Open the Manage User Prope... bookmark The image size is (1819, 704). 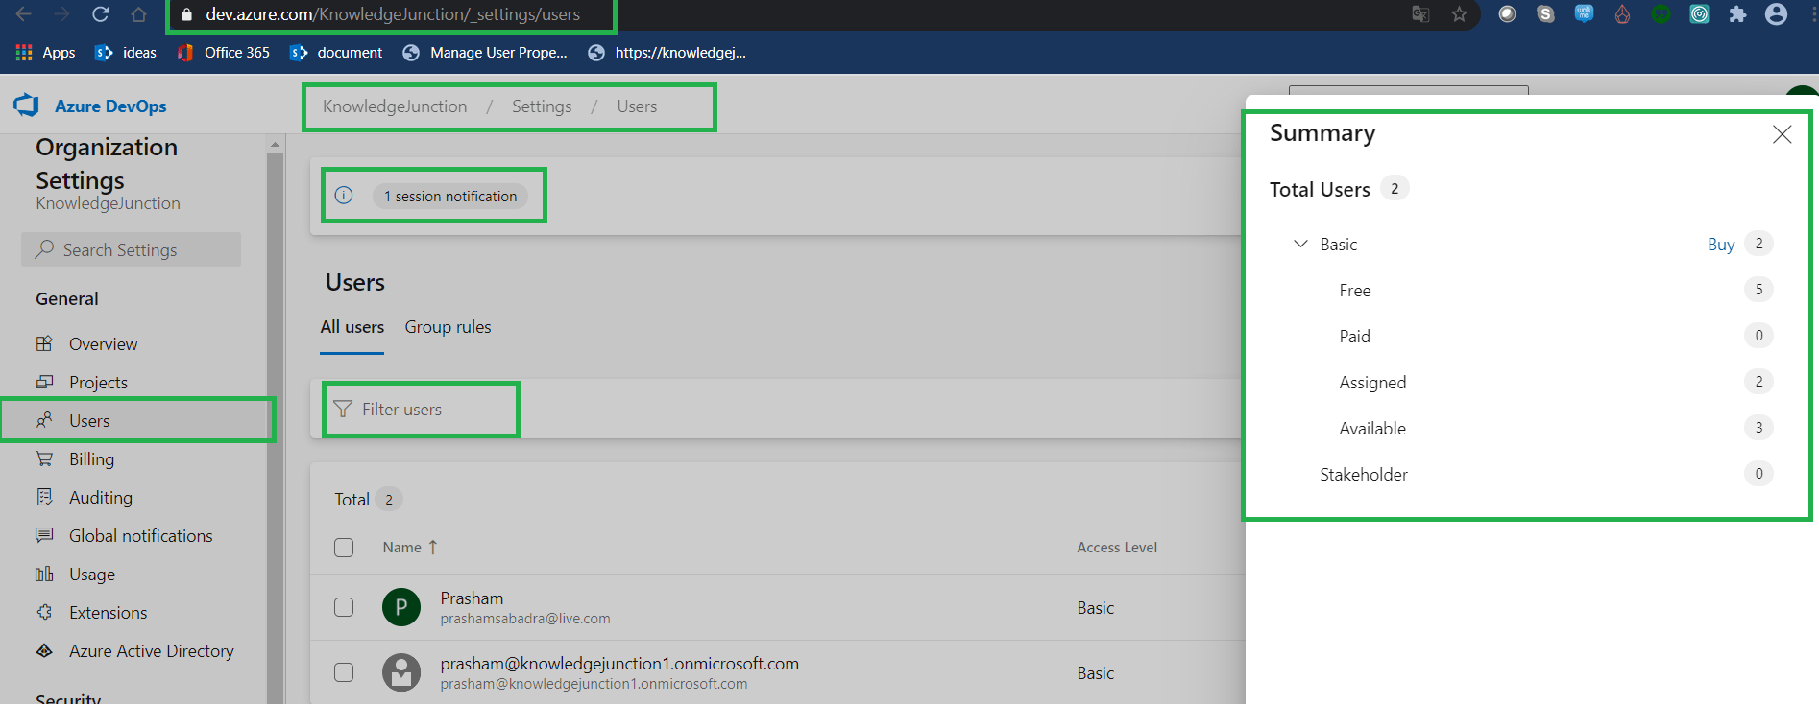point(485,53)
